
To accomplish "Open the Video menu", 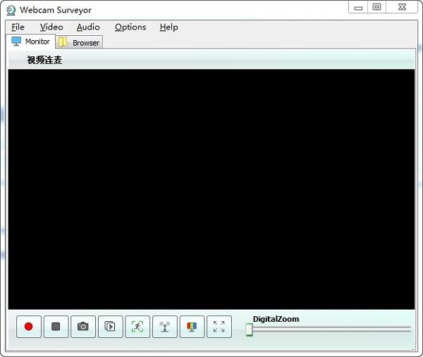I will [51, 27].
